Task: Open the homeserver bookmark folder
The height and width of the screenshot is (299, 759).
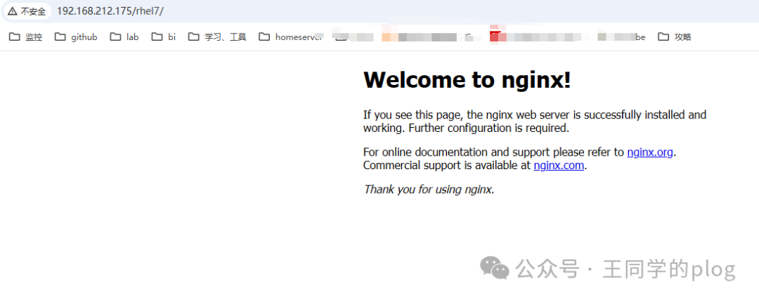Action: tap(290, 36)
